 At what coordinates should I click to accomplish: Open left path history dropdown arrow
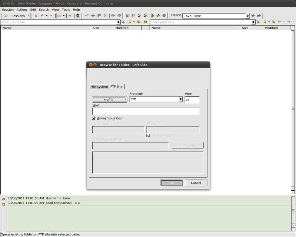(x=118, y=22)
